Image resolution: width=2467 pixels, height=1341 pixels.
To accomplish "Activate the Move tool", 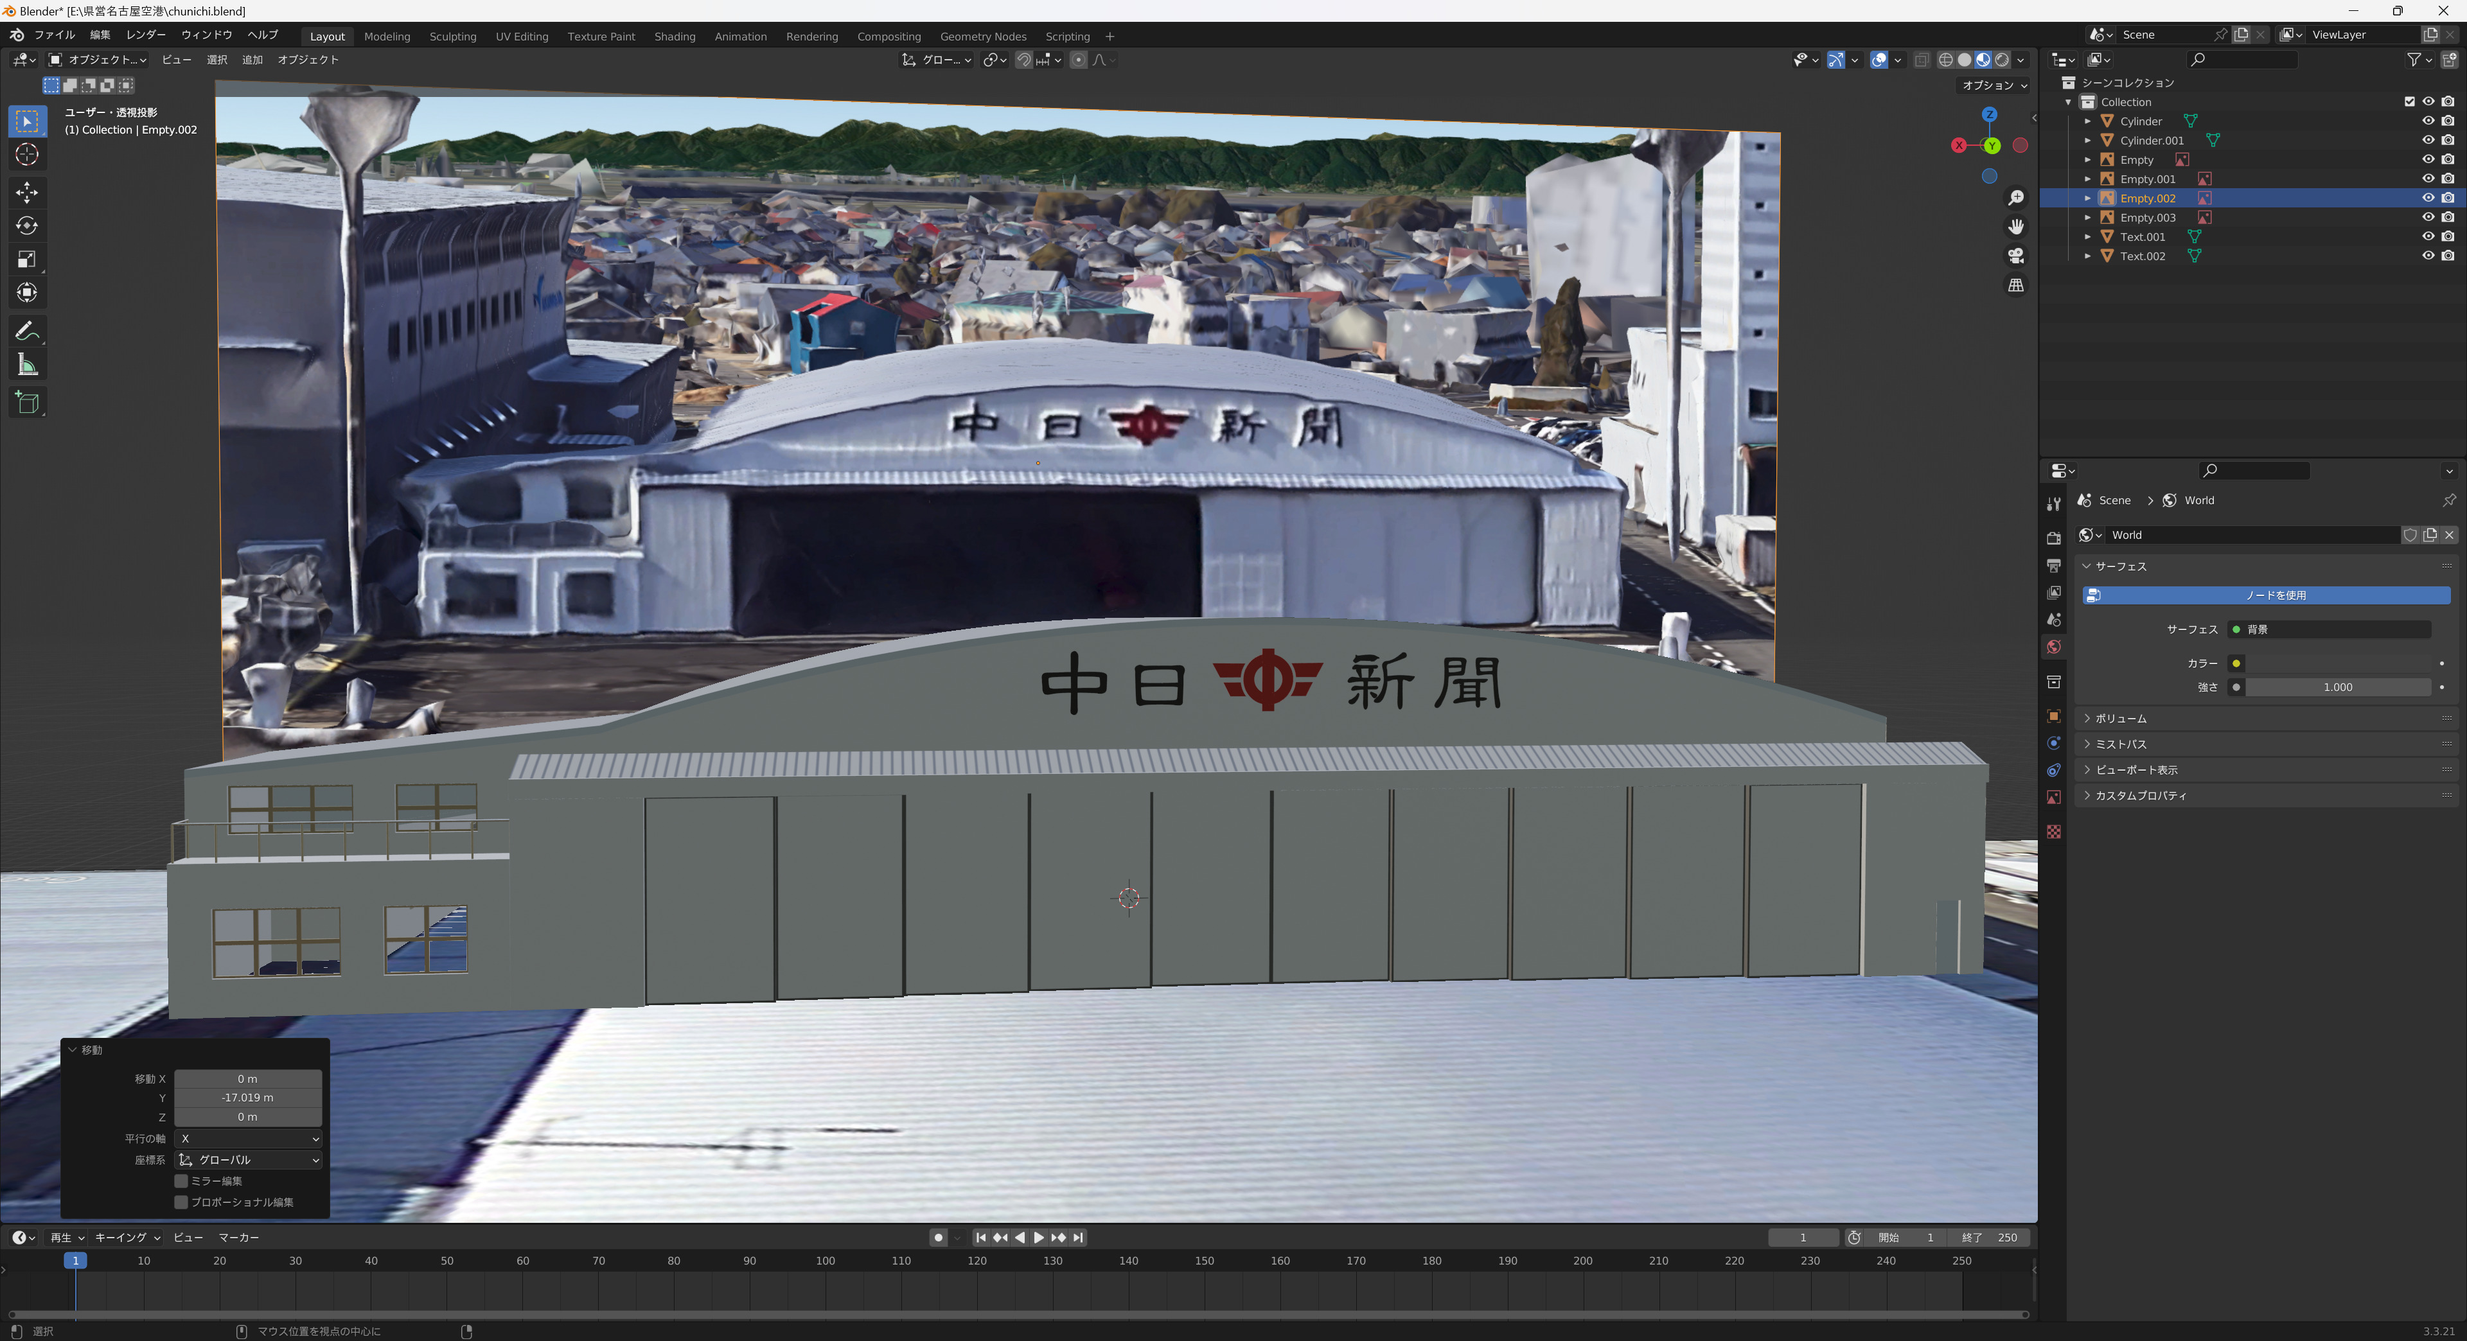I will point(27,193).
